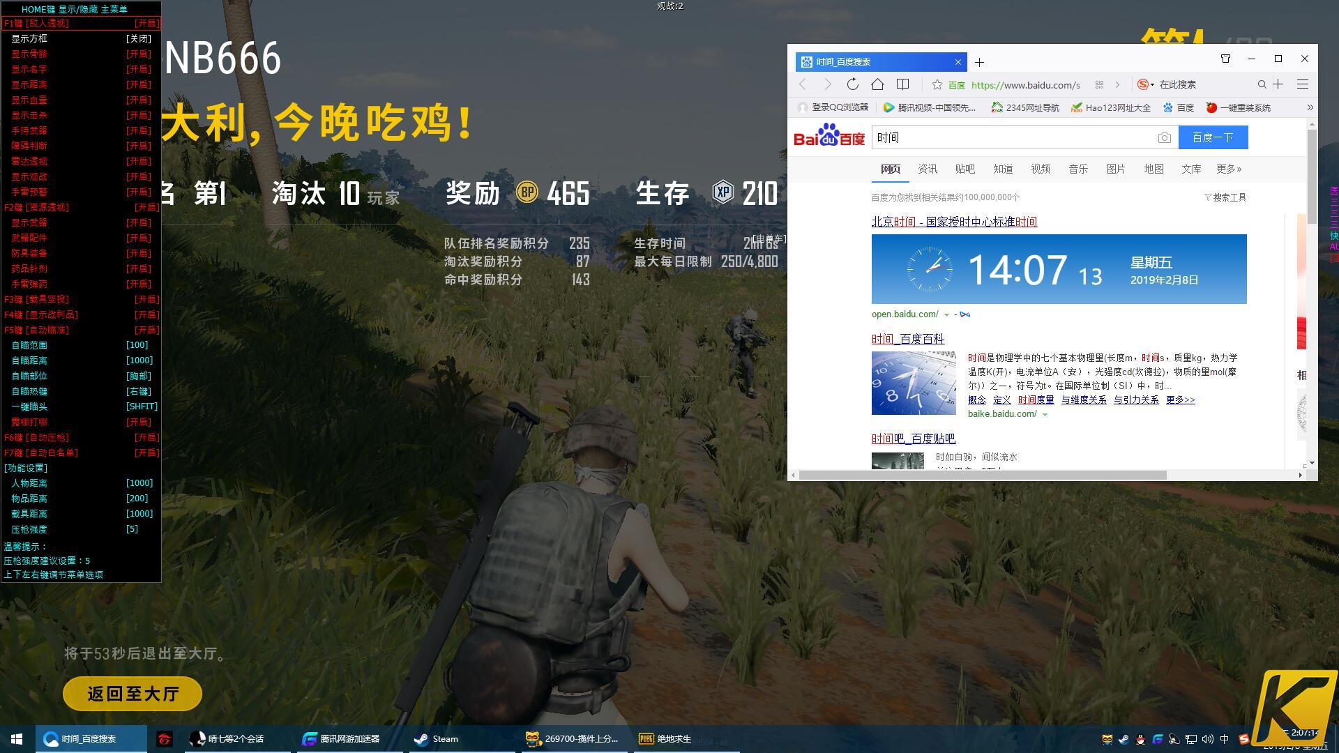Switch to the 图片 search tab
Viewport: 1339px width, 753px height.
tap(1116, 169)
